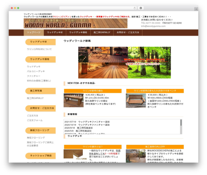Reload the page using the refresh icon
This screenshot has width=207, height=175.
pos(135,8)
